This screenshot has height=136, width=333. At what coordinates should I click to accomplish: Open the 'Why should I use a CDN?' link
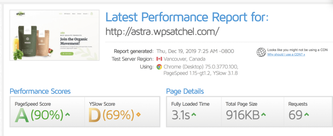pyautogui.click(x=286, y=55)
